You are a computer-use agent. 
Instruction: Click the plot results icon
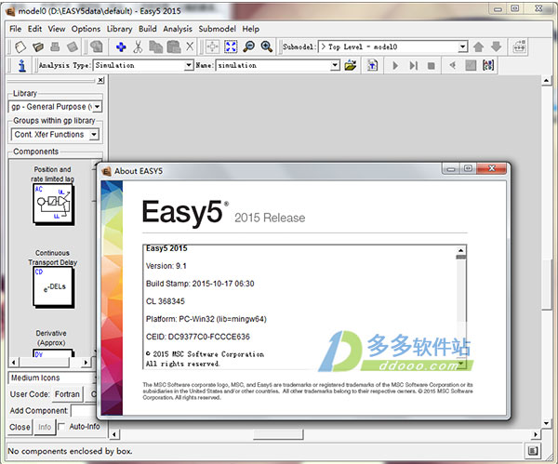point(471,65)
